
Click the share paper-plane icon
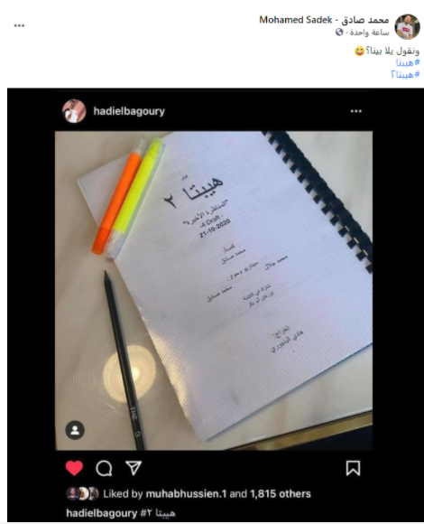point(134,468)
